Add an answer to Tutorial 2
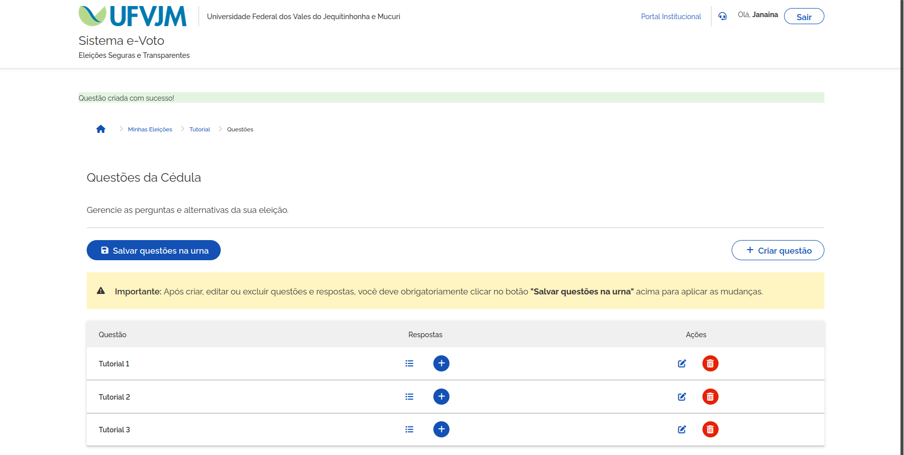 (x=441, y=397)
